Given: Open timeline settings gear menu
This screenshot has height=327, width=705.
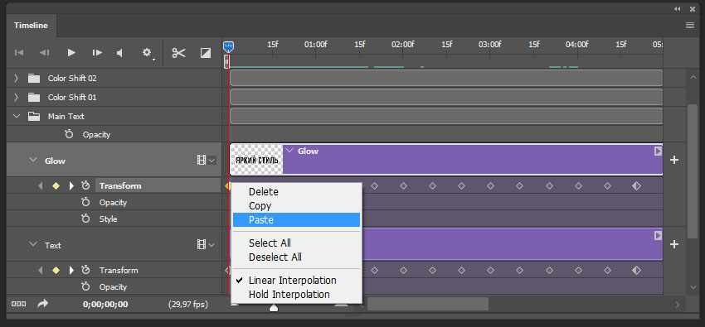Looking at the screenshot, I should tap(147, 53).
